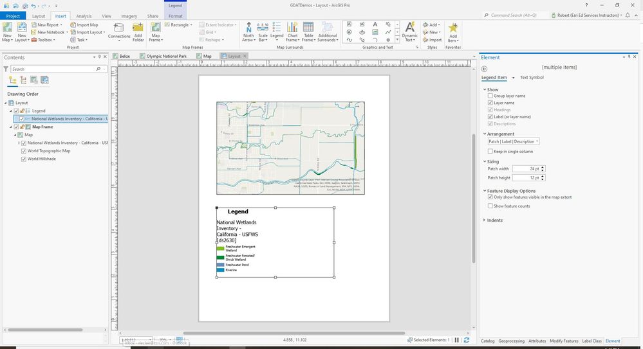This screenshot has width=643, height=349.
Task: Uncheck World Topographic Map layer
Action: point(24,151)
